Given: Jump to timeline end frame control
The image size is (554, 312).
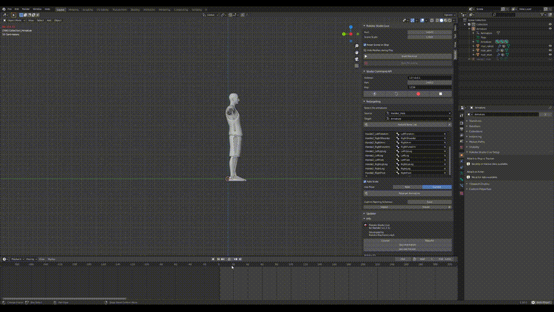Looking at the screenshot, I should (x=240, y=259).
